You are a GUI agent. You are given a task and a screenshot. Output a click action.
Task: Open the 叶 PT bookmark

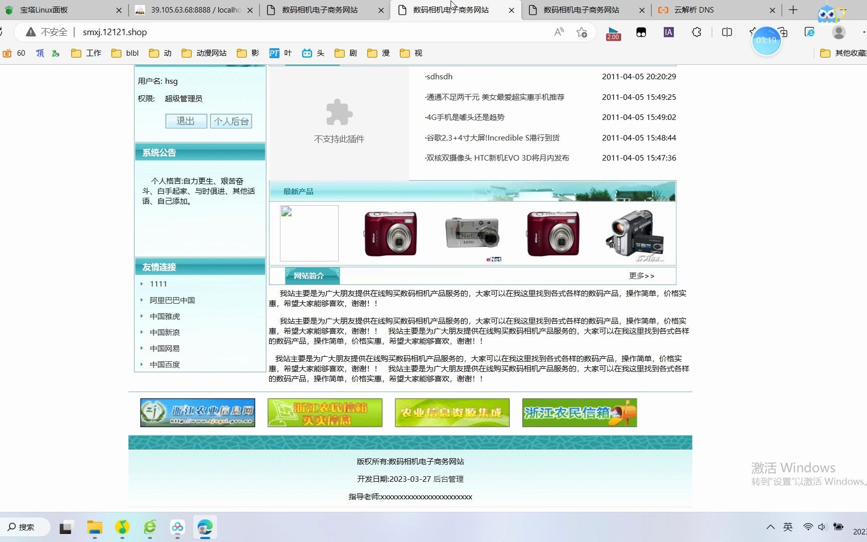coord(280,53)
